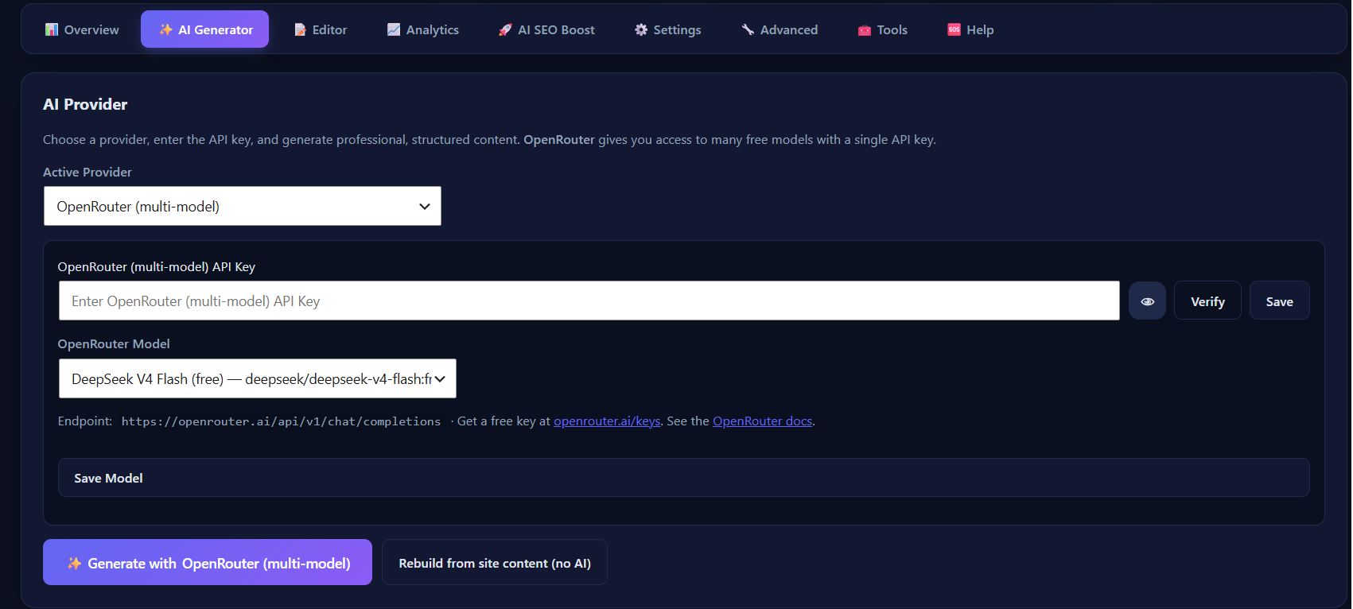Click the Save Model button
This screenshot has height=609, width=1353.
click(x=684, y=478)
